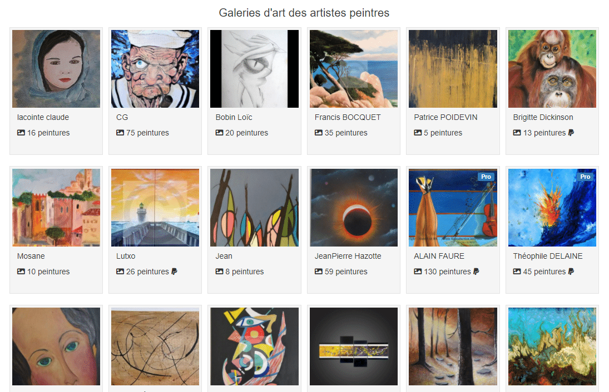Select the solar eclipse painting thumbnail
The width and height of the screenshot is (609, 392).
(x=353, y=208)
